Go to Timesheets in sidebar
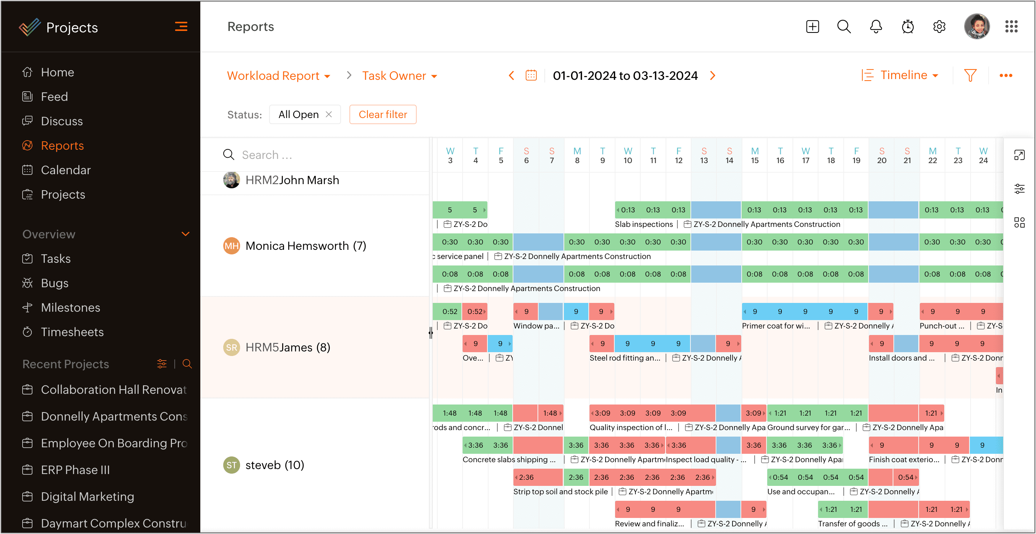This screenshot has width=1036, height=534. point(72,332)
